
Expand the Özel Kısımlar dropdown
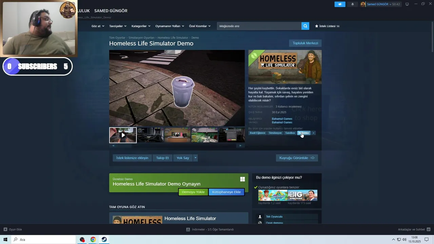[x=200, y=26]
